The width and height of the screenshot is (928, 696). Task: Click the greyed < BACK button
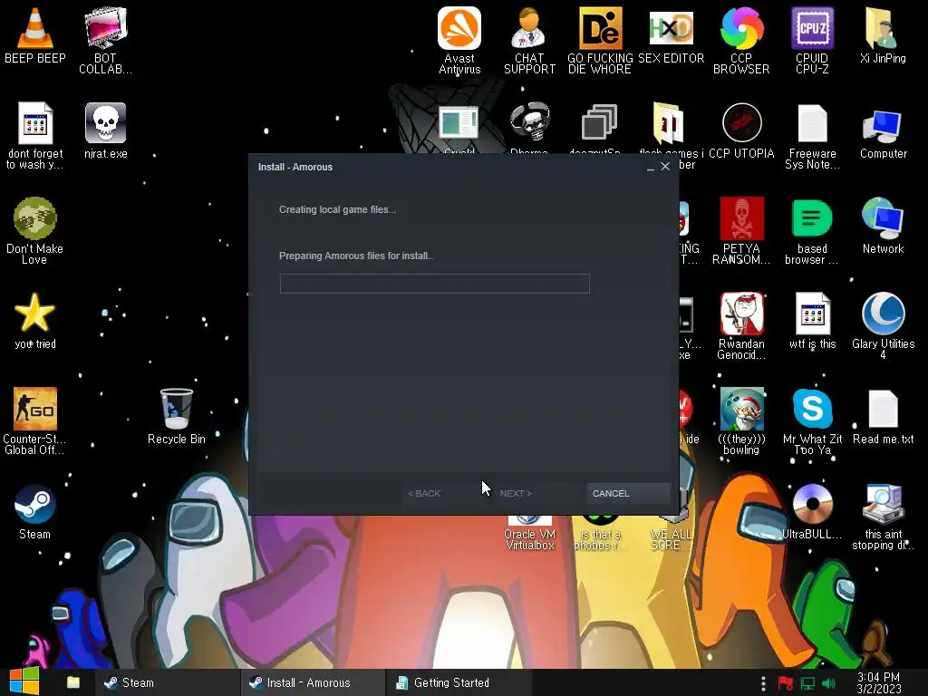point(444,493)
